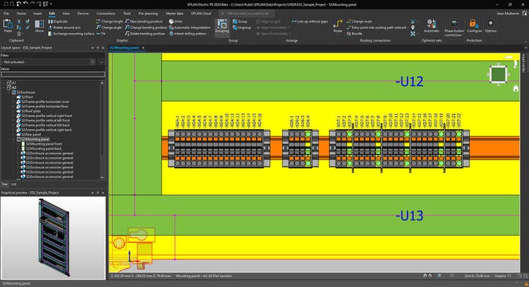
Task: Click the Value input field
Action: tap(52, 74)
